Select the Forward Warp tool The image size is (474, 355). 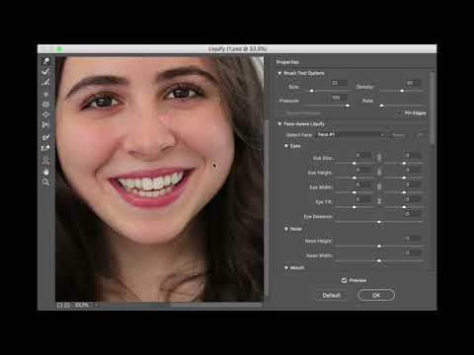pyautogui.click(x=45, y=61)
